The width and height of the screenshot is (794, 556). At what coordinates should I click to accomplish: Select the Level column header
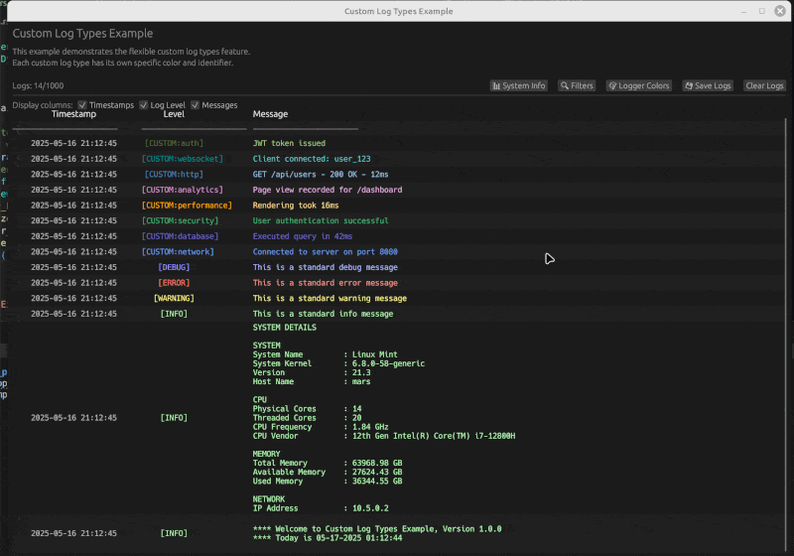tap(174, 114)
